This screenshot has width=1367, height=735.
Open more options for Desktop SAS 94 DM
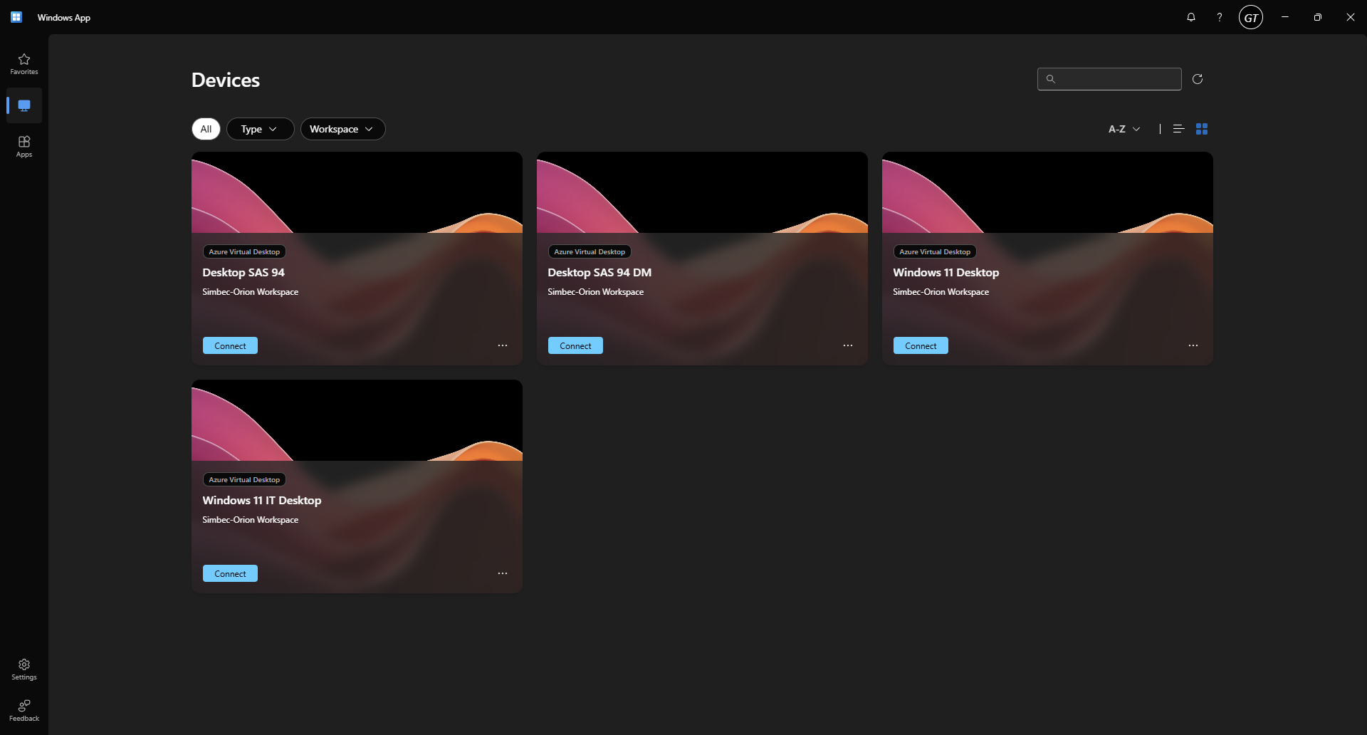click(847, 345)
